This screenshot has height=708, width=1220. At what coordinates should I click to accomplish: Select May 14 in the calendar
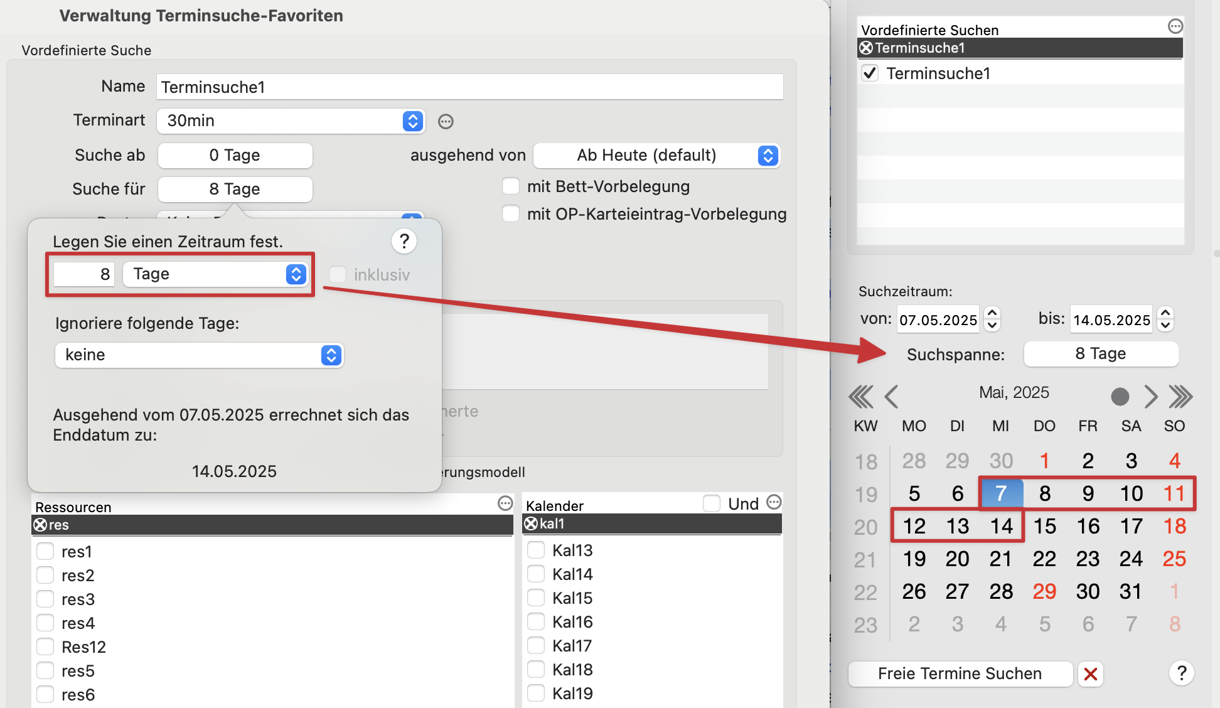pyautogui.click(x=1001, y=526)
